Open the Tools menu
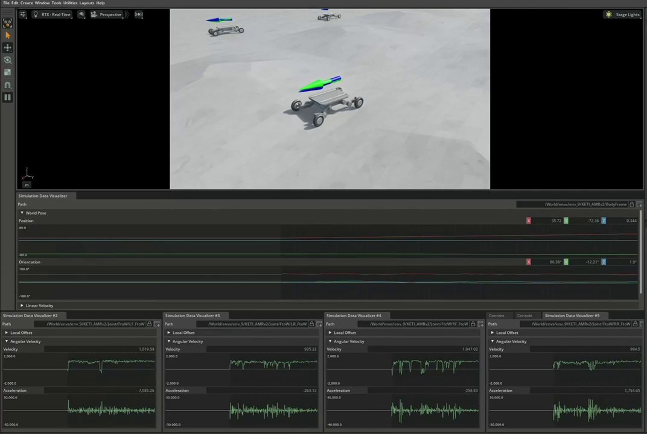647x434 pixels. click(x=57, y=3)
